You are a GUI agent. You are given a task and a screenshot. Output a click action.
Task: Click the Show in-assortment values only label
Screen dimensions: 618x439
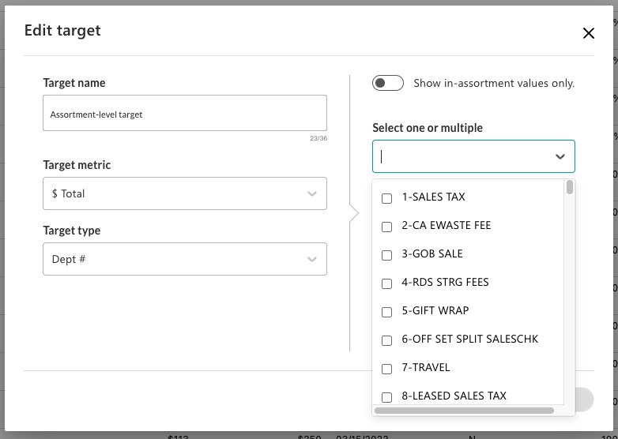pyautogui.click(x=494, y=83)
